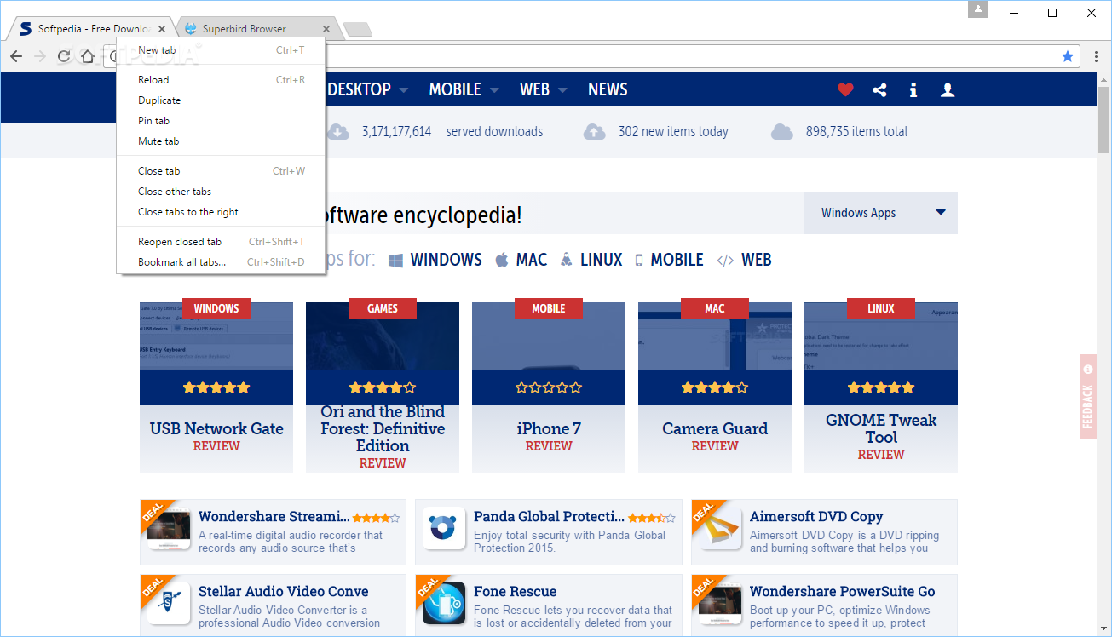The height and width of the screenshot is (637, 1112).
Task: Select New tab in context menu
Action: 221,50
